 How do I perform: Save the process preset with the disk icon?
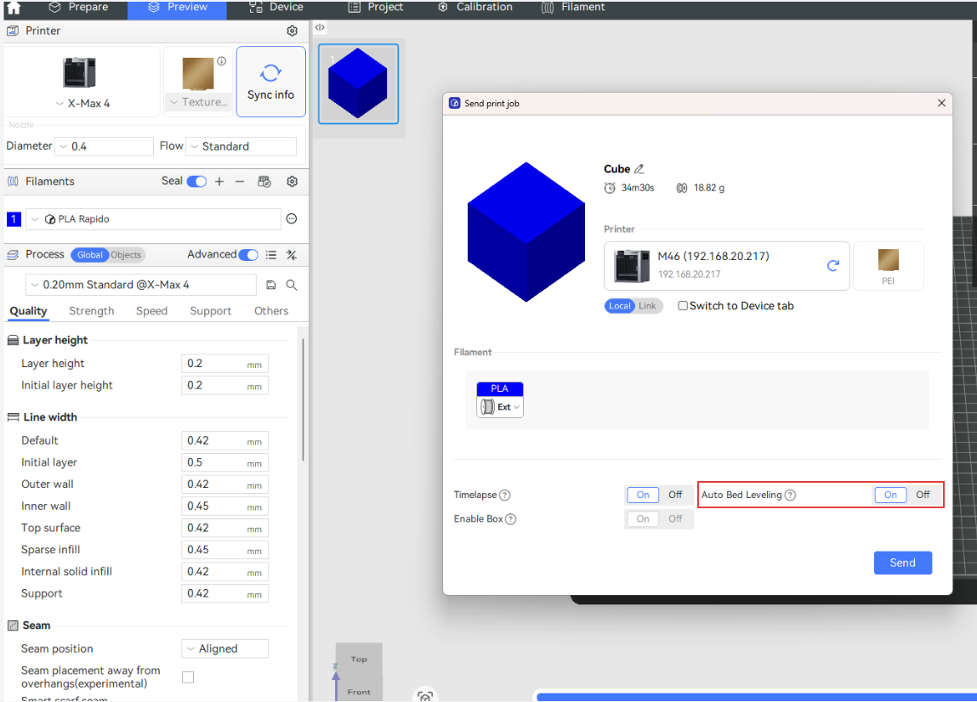pyautogui.click(x=271, y=285)
